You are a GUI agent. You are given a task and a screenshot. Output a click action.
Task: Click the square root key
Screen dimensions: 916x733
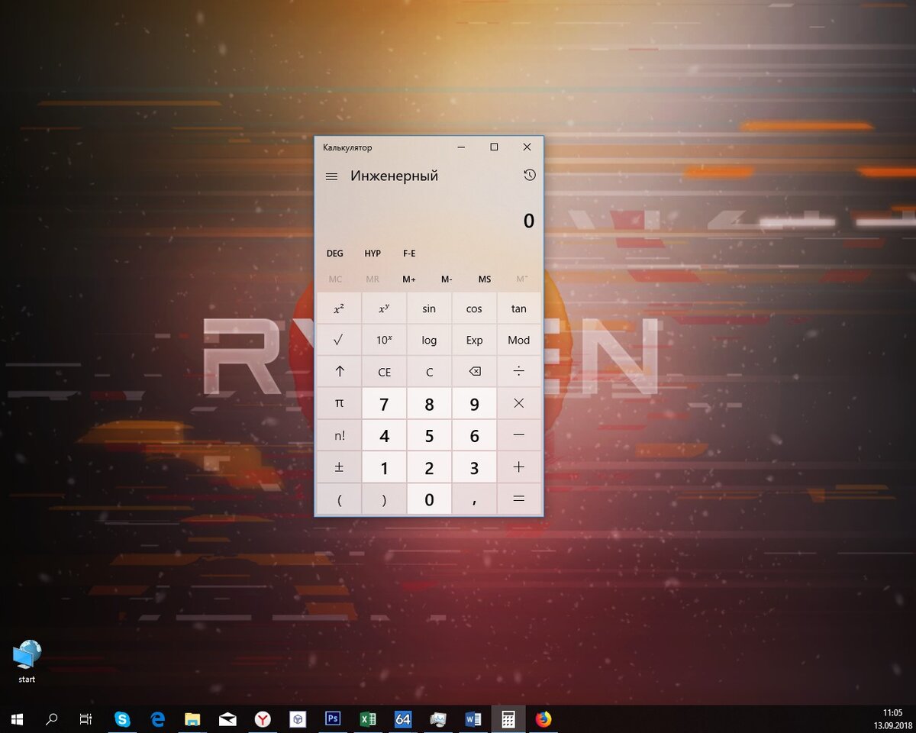point(339,341)
